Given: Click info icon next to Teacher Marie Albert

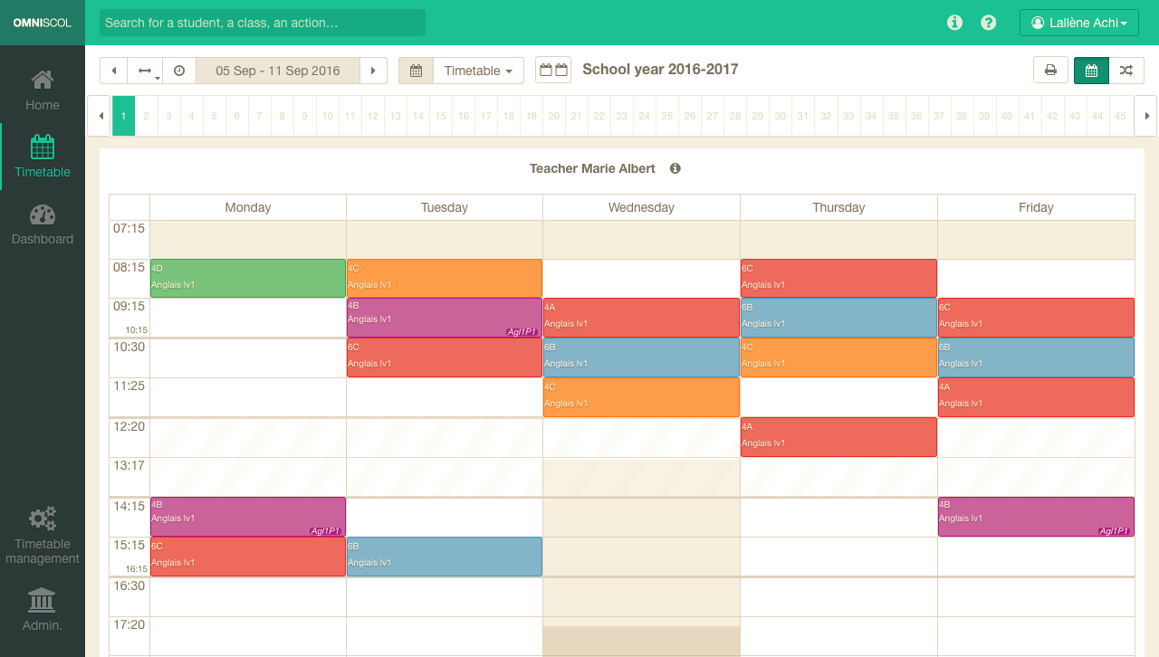Looking at the screenshot, I should click(675, 168).
